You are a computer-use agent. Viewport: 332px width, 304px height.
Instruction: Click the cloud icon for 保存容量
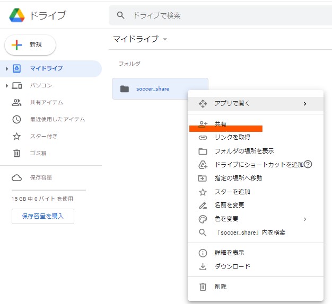point(17,178)
